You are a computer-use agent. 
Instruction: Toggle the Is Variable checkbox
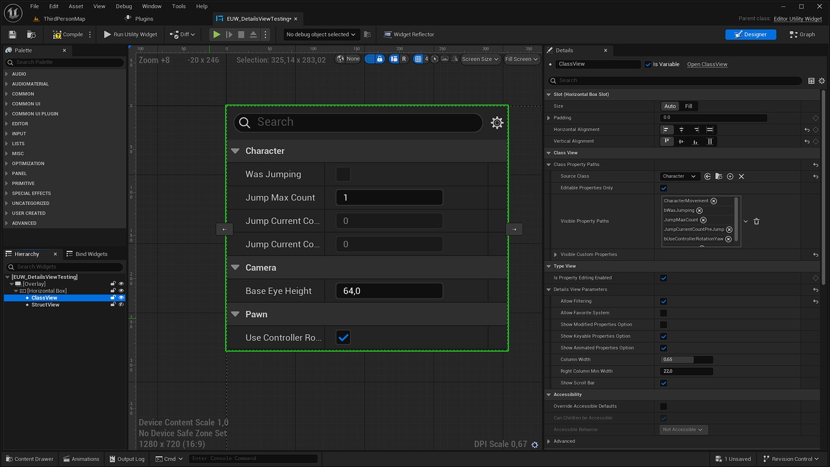tap(648, 64)
